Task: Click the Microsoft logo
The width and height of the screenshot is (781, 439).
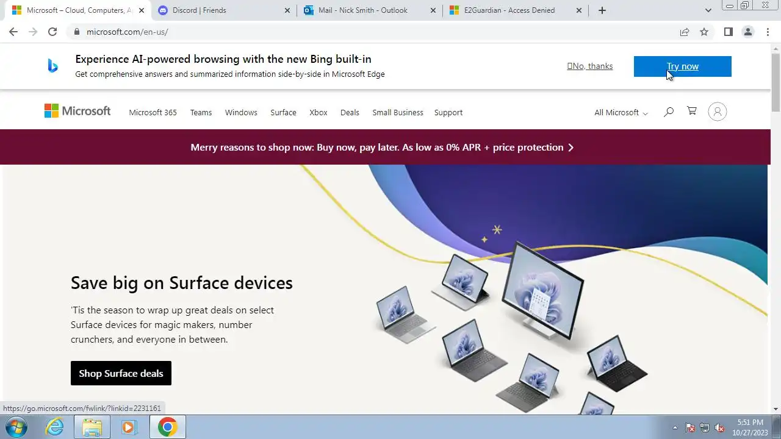Action: (77, 111)
